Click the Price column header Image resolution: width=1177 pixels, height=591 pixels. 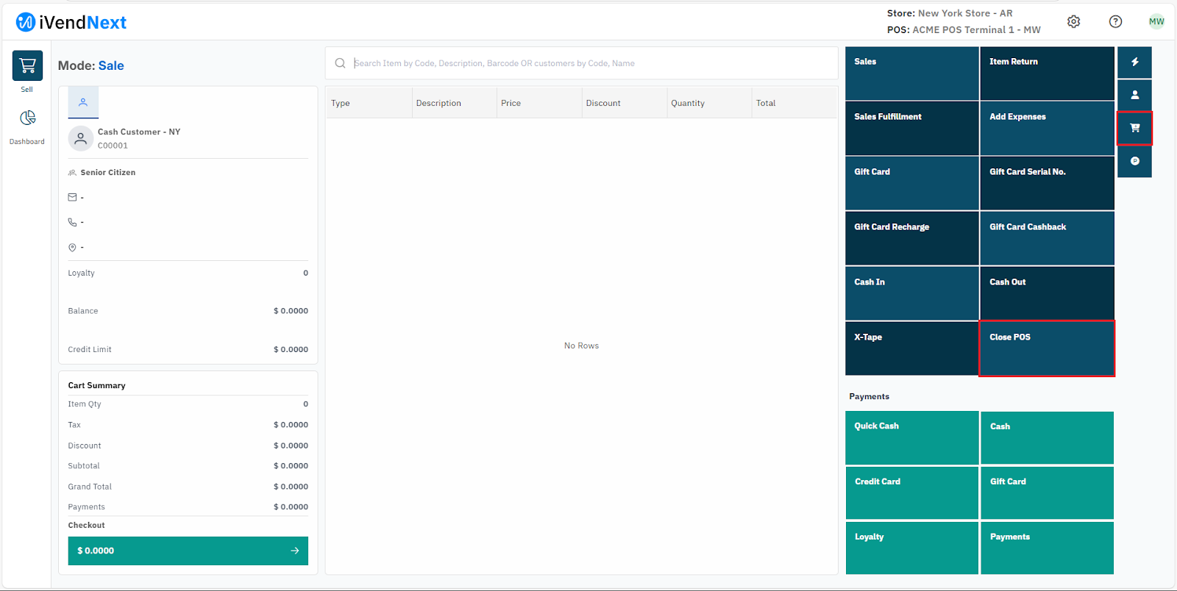539,103
